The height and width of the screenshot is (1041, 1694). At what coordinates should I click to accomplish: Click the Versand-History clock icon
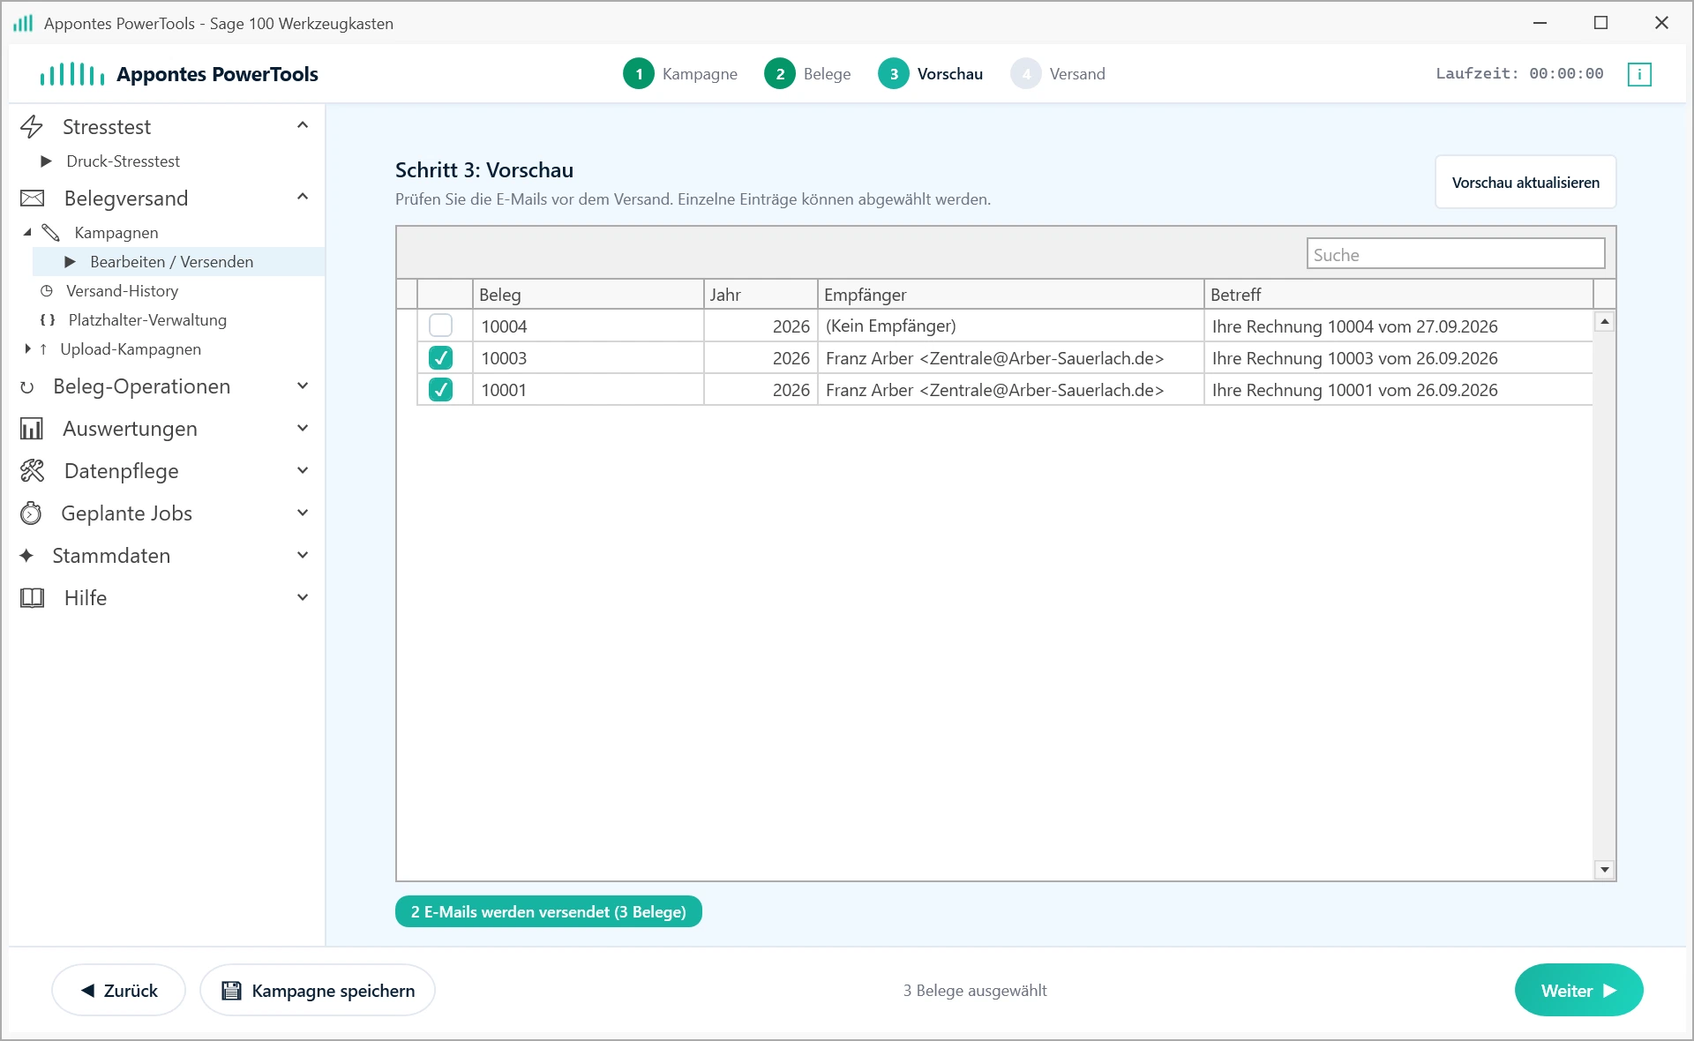pos(47,291)
